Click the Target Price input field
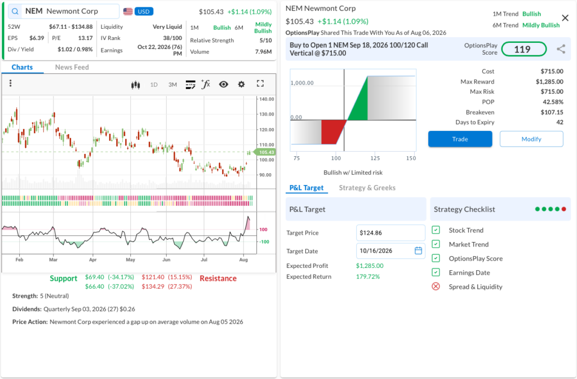This screenshot has height=379, width=577. [x=390, y=233]
